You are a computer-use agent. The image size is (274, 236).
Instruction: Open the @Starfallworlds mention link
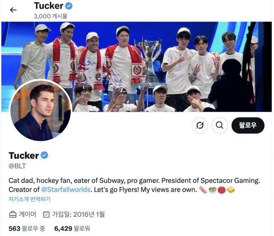tap(66, 189)
